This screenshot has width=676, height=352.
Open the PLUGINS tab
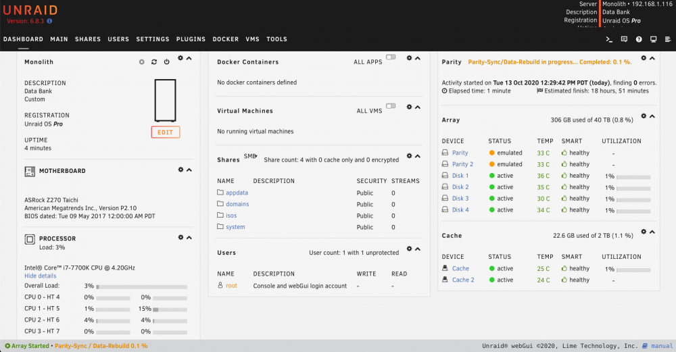(191, 39)
